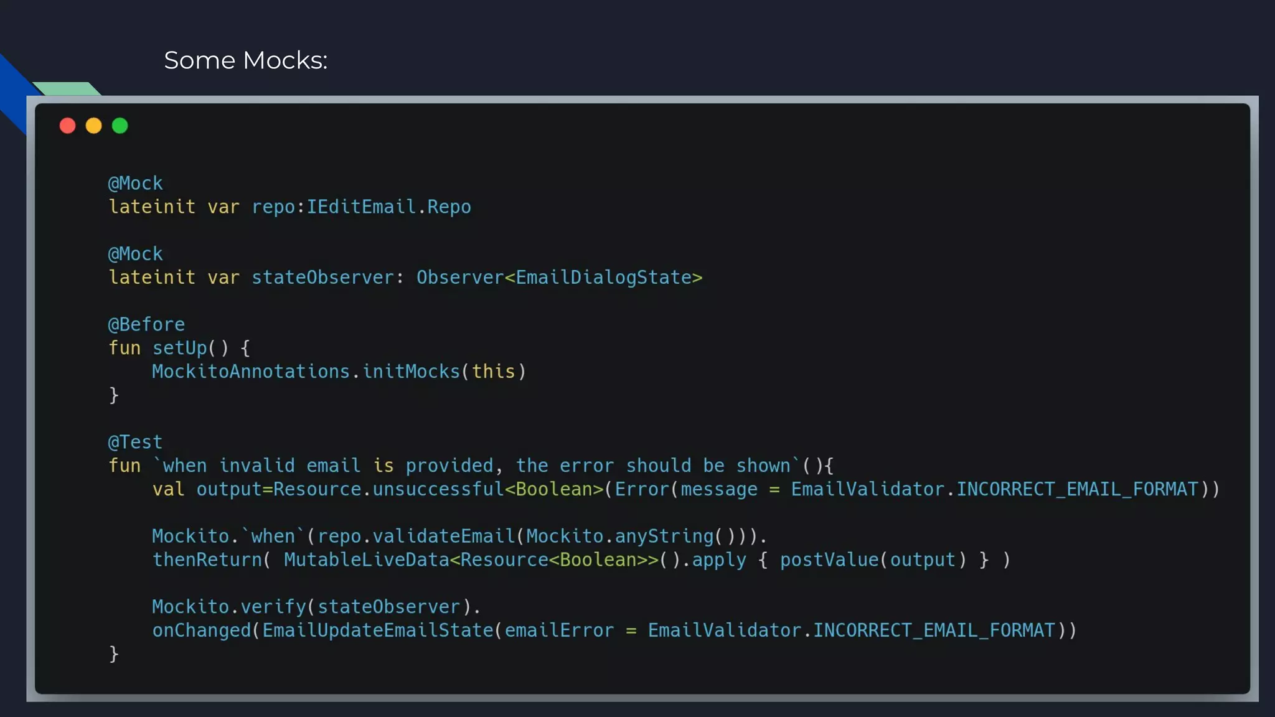Viewport: 1275px width, 717px height.
Task: Click 'Observer<EmailDialogState>' type text
Action: (x=559, y=278)
